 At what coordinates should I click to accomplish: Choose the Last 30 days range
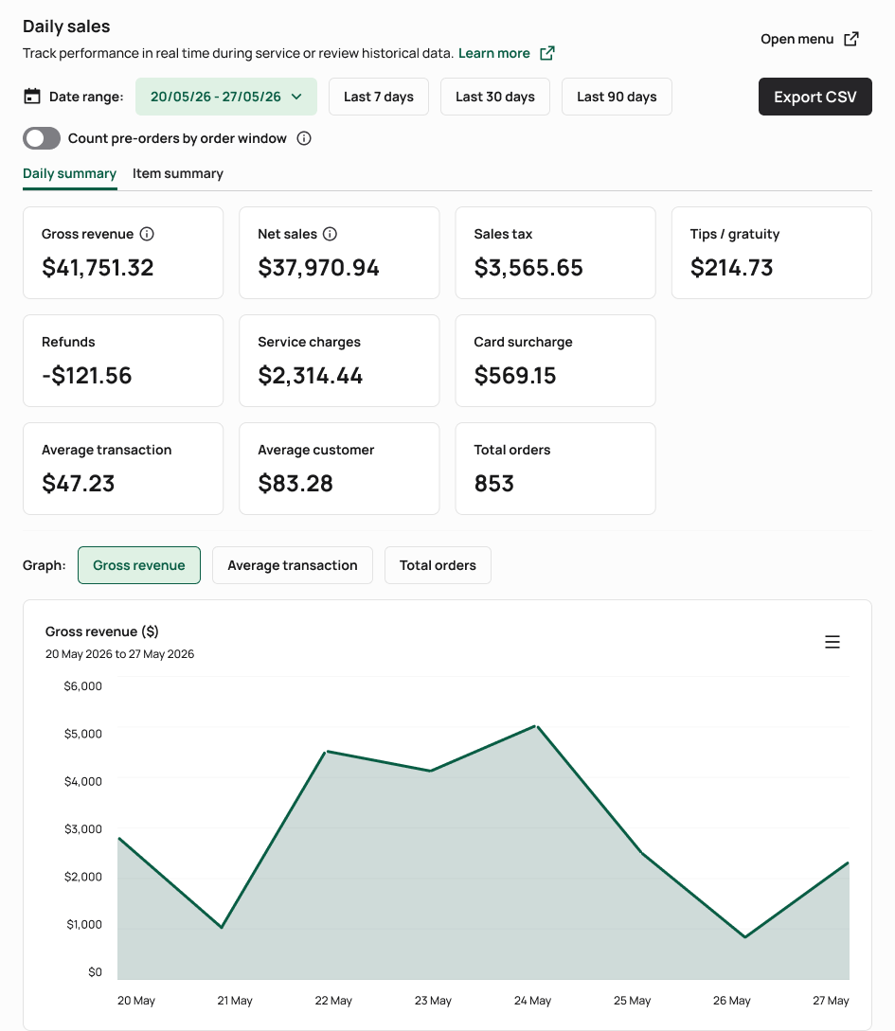pyautogui.click(x=495, y=97)
